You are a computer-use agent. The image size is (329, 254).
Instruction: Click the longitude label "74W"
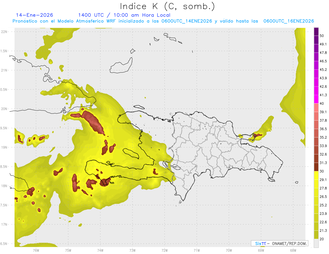click(100, 250)
